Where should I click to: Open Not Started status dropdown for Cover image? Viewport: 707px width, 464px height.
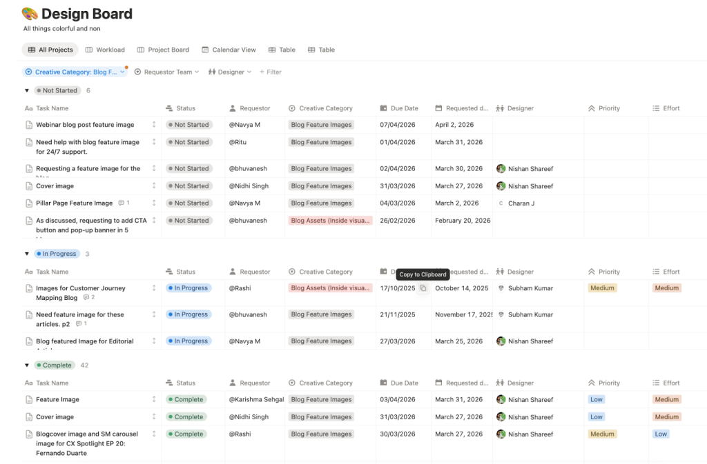[188, 186]
